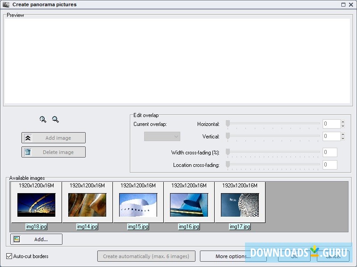The height and width of the screenshot is (267, 357).
Task: Click Create automatically (max. 6 images)
Action: [x=146, y=256]
